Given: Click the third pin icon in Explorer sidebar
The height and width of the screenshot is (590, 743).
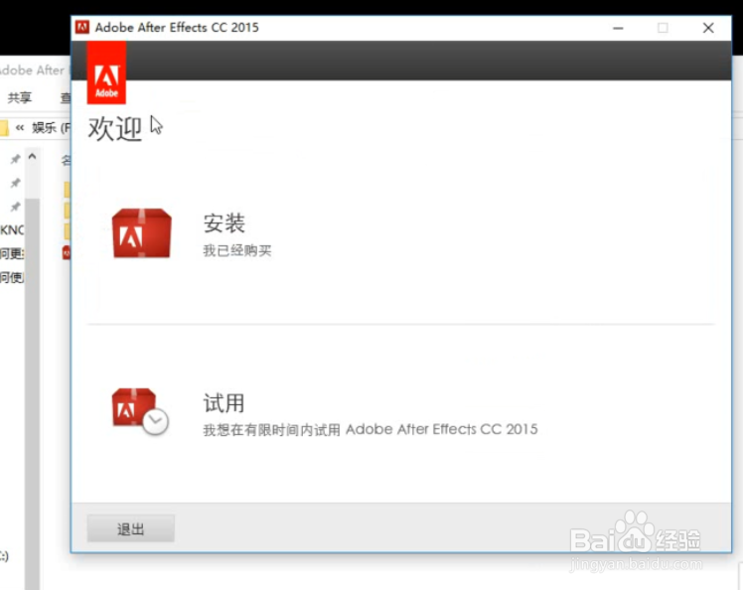Looking at the screenshot, I should point(15,207).
